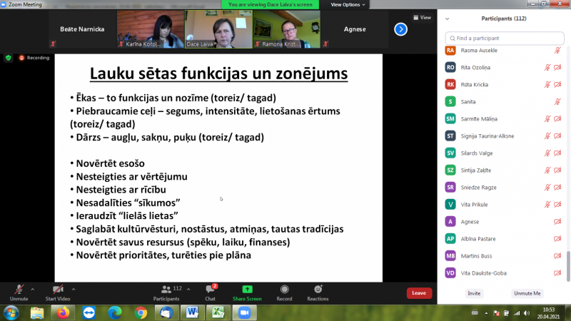571x321 pixels.
Task: Open Google Chrome from the taskbar
Action: (x=141, y=312)
